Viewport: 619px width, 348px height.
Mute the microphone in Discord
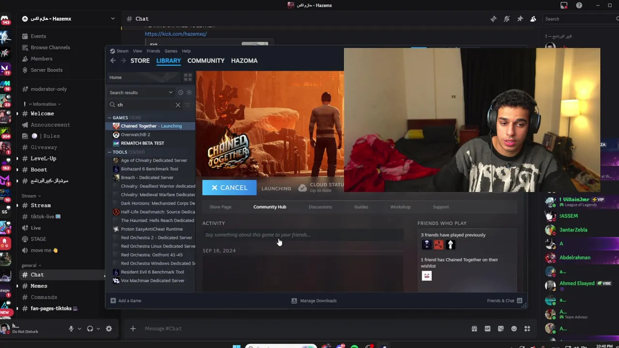click(x=71, y=329)
